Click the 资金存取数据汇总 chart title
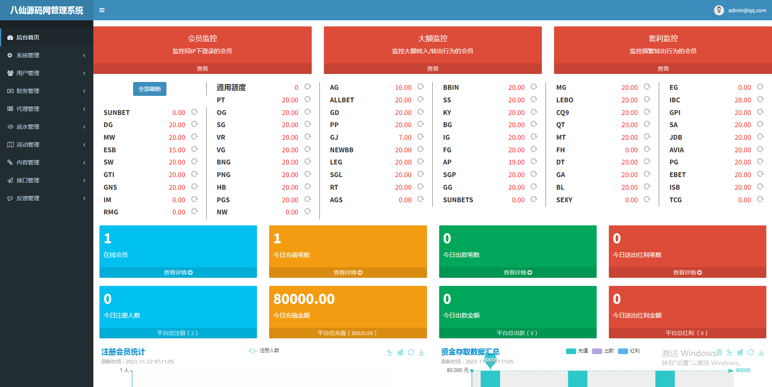This screenshot has width=772, height=387. point(470,352)
